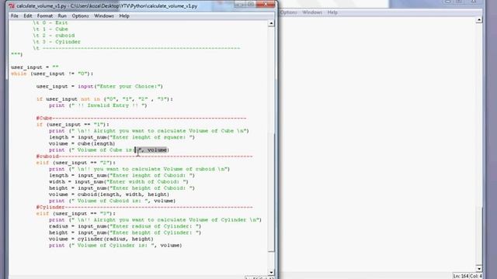This screenshot has height=279, width=497.
Task: Open the Windows menu in the editor window
Action: click(x=104, y=15)
